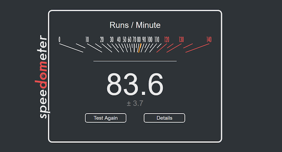Click the 30 gauge label
Viewport: 282px width, 152px height.
point(112,39)
